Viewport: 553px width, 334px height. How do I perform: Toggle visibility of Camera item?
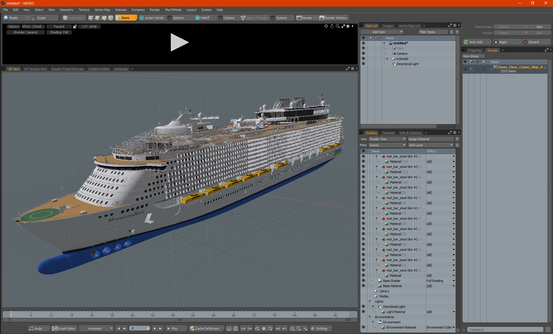click(x=363, y=54)
